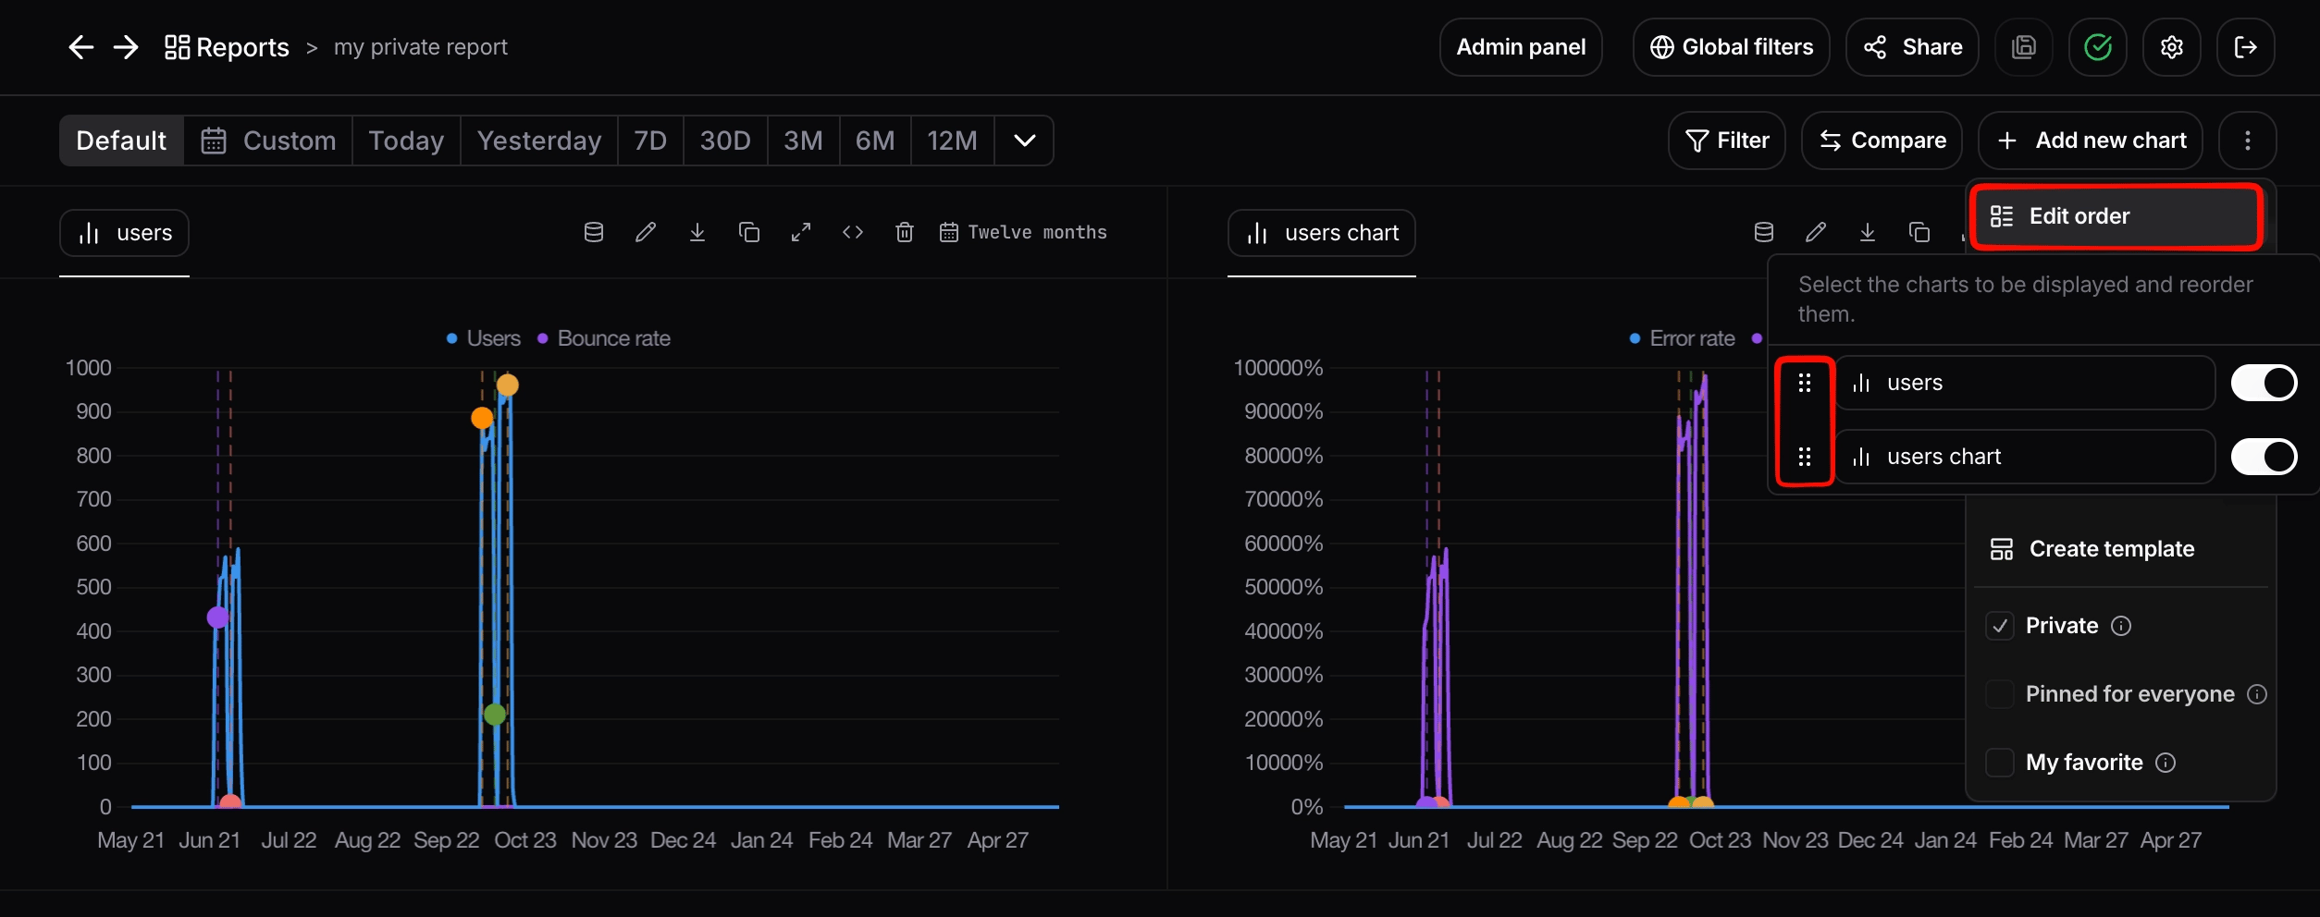Viewport: 2320px width, 917px height.
Task: Select the Yesterday range
Action: tap(539, 141)
